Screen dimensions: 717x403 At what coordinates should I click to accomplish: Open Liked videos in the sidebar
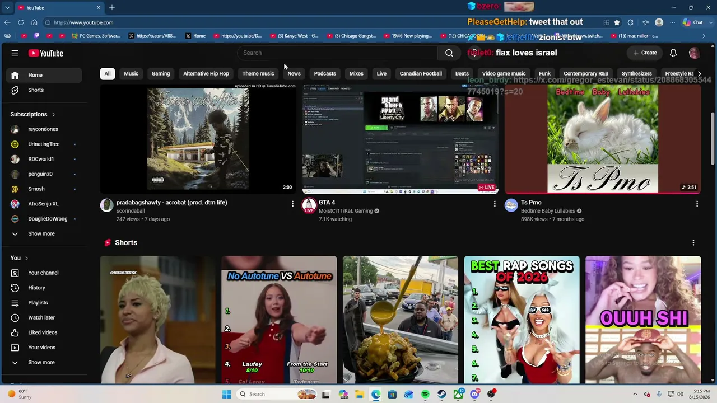click(43, 332)
